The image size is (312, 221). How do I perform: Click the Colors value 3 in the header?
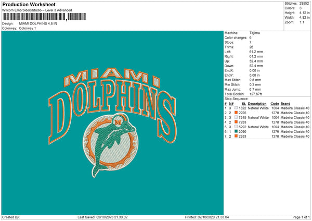click(x=301, y=8)
